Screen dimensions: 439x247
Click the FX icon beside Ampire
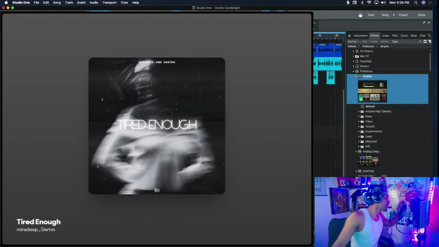click(360, 76)
